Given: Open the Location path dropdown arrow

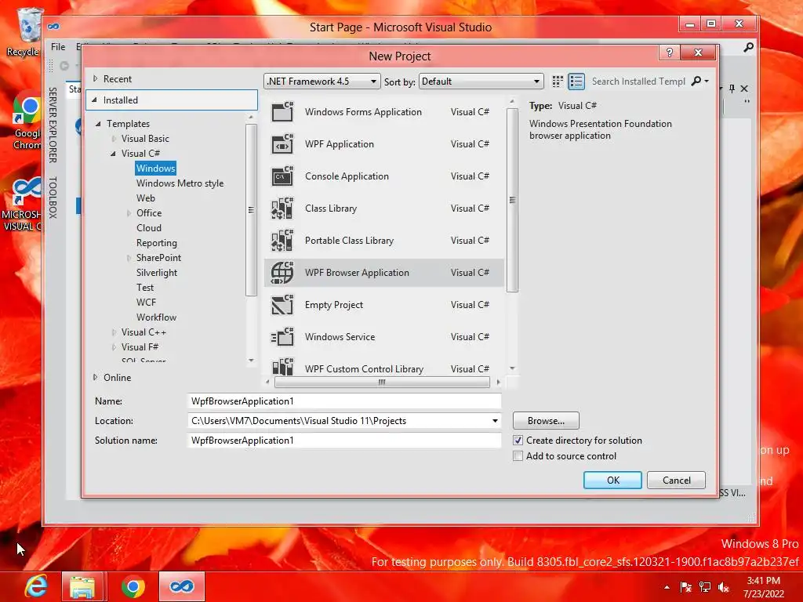Looking at the screenshot, I should point(495,421).
